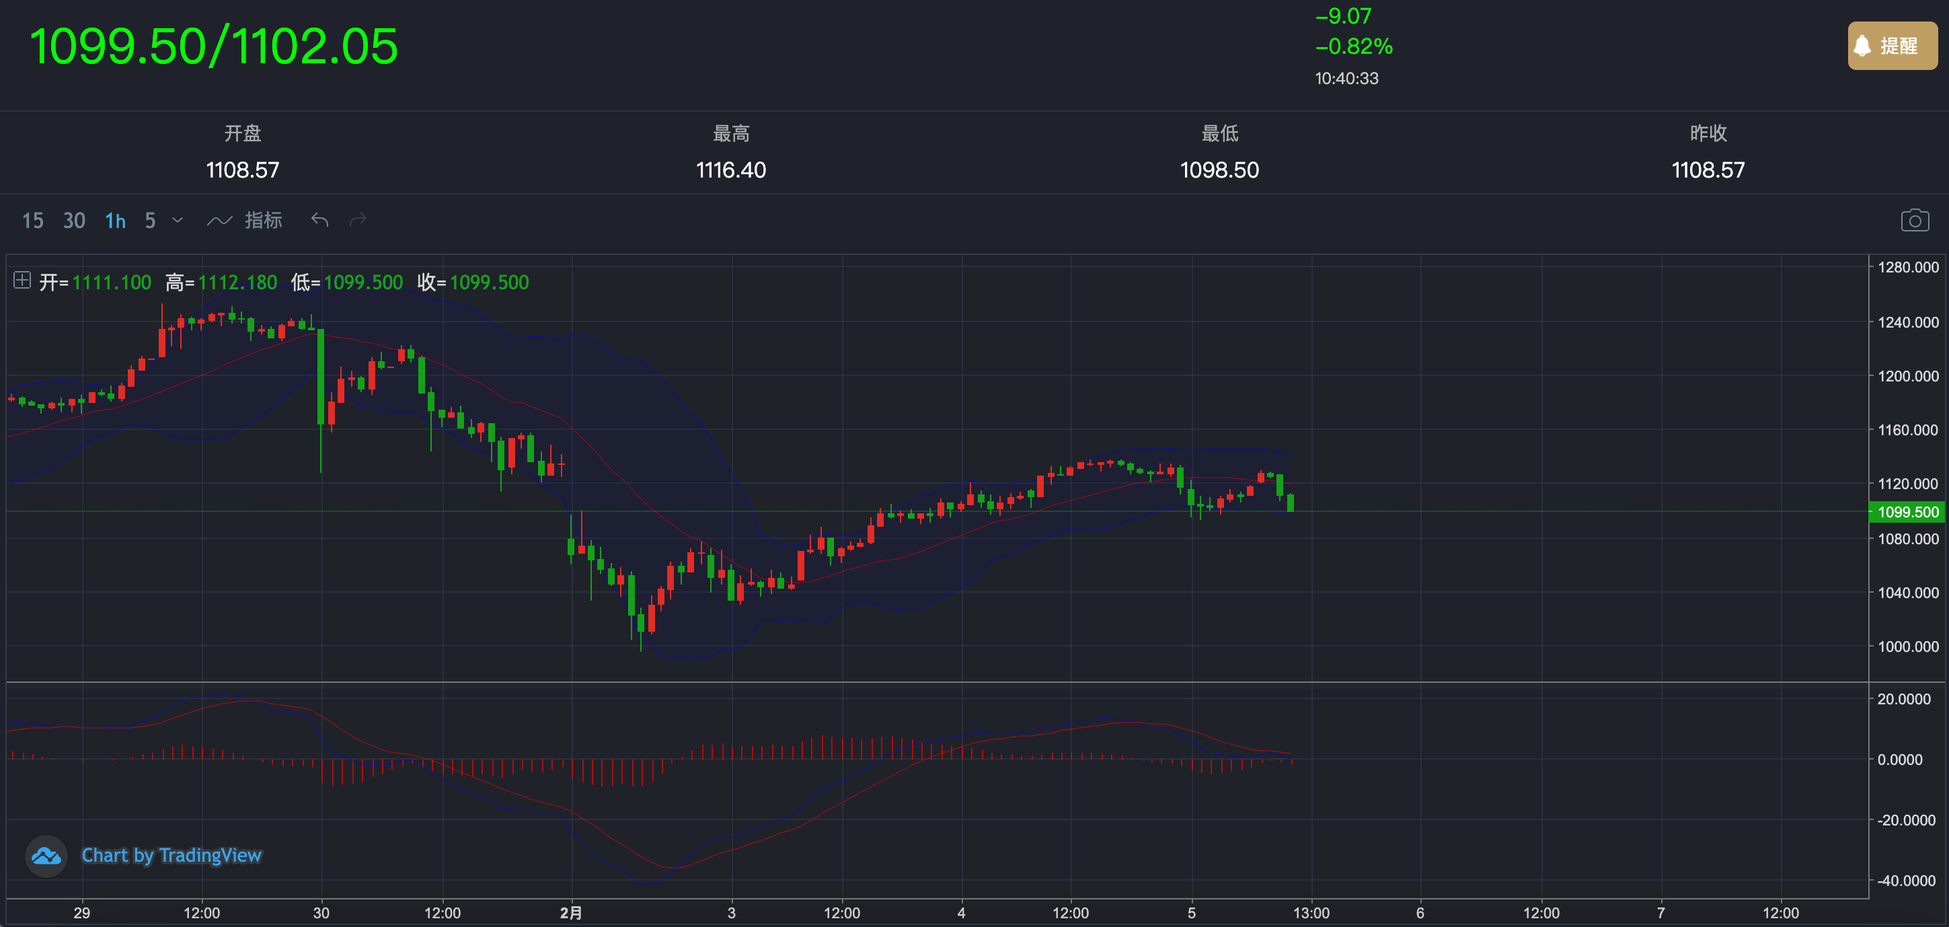Open the timeframe dropdown chevron
The height and width of the screenshot is (927, 1949).
[x=178, y=220]
